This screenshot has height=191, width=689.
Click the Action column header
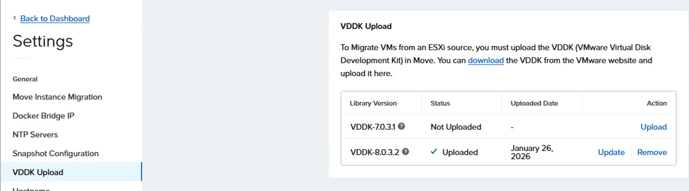[x=657, y=103]
